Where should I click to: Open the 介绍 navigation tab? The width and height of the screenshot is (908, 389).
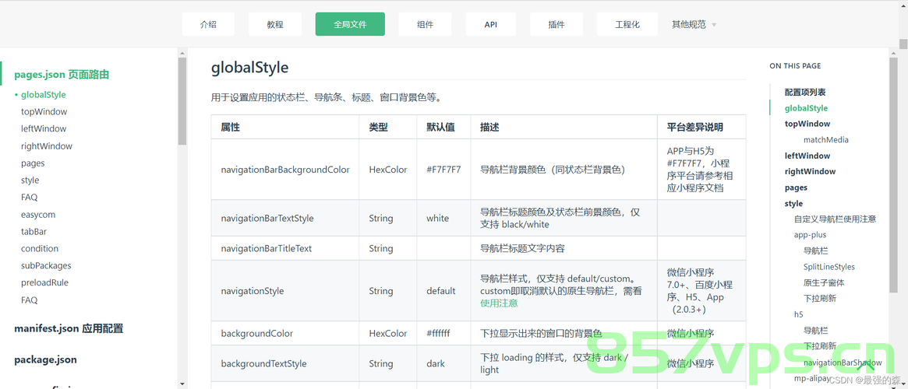pos(208,24)
